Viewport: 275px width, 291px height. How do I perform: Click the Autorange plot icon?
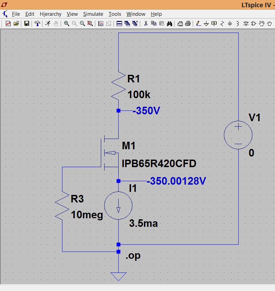point(109,24)
